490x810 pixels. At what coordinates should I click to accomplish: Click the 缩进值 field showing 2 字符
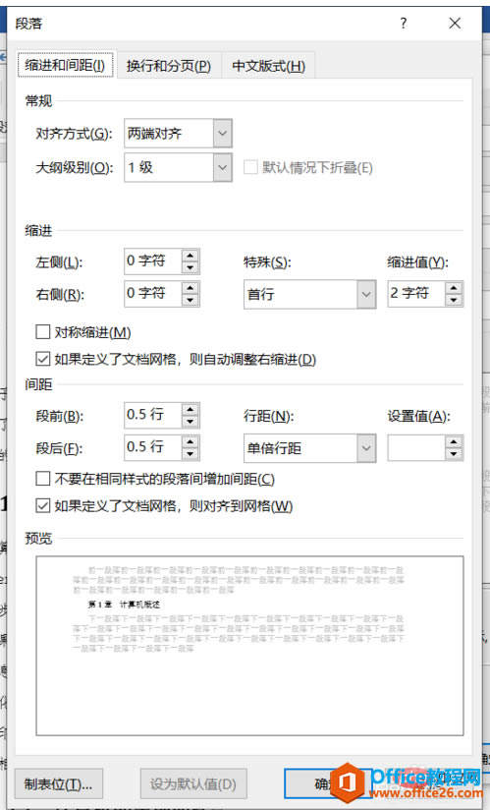coord(415,294)
